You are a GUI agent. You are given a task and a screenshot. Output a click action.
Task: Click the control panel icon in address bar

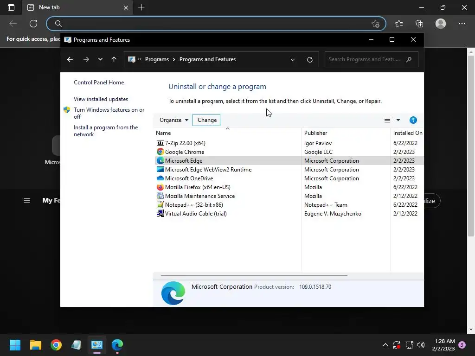(131, 59)
